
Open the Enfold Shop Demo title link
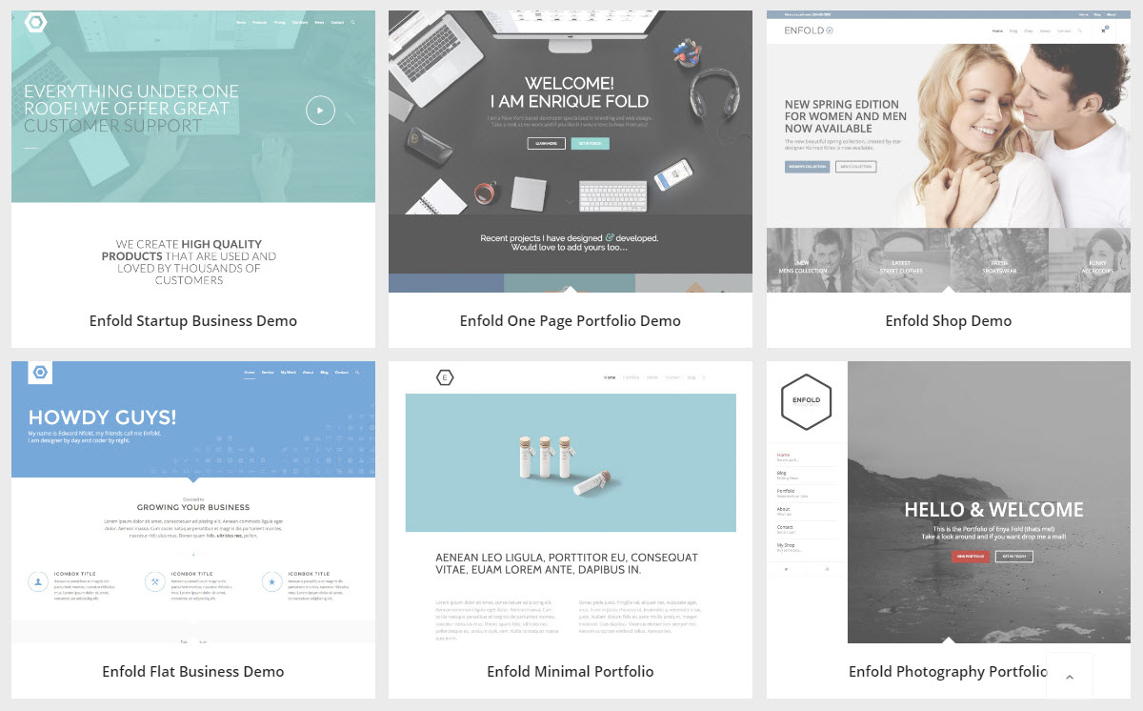pos(949,321)
